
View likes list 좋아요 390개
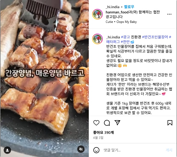coord(103,132)
